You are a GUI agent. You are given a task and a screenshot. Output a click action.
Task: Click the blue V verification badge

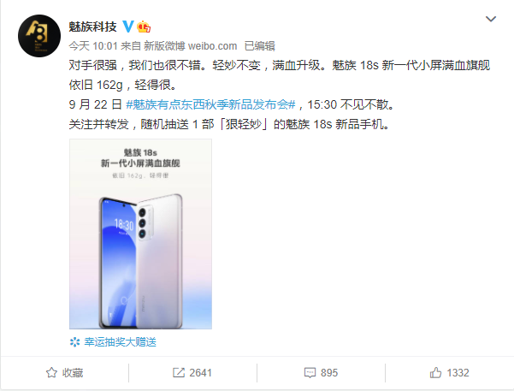coord(128,27)
